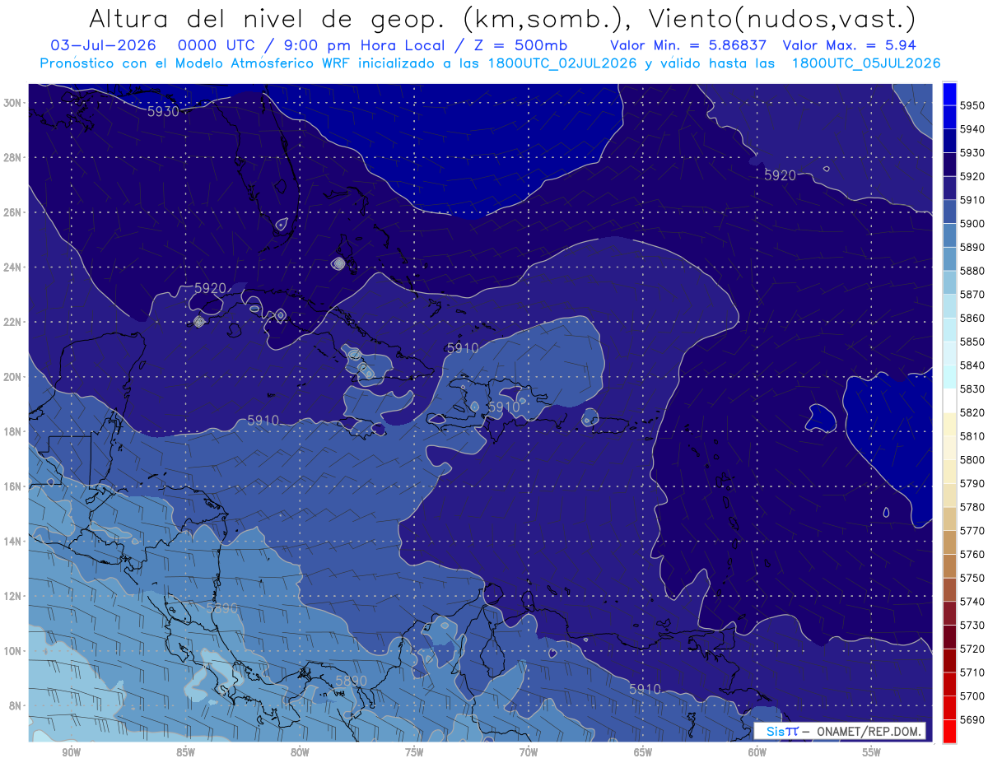Click the '30N' latitude axis label

[x=12, y=102]
